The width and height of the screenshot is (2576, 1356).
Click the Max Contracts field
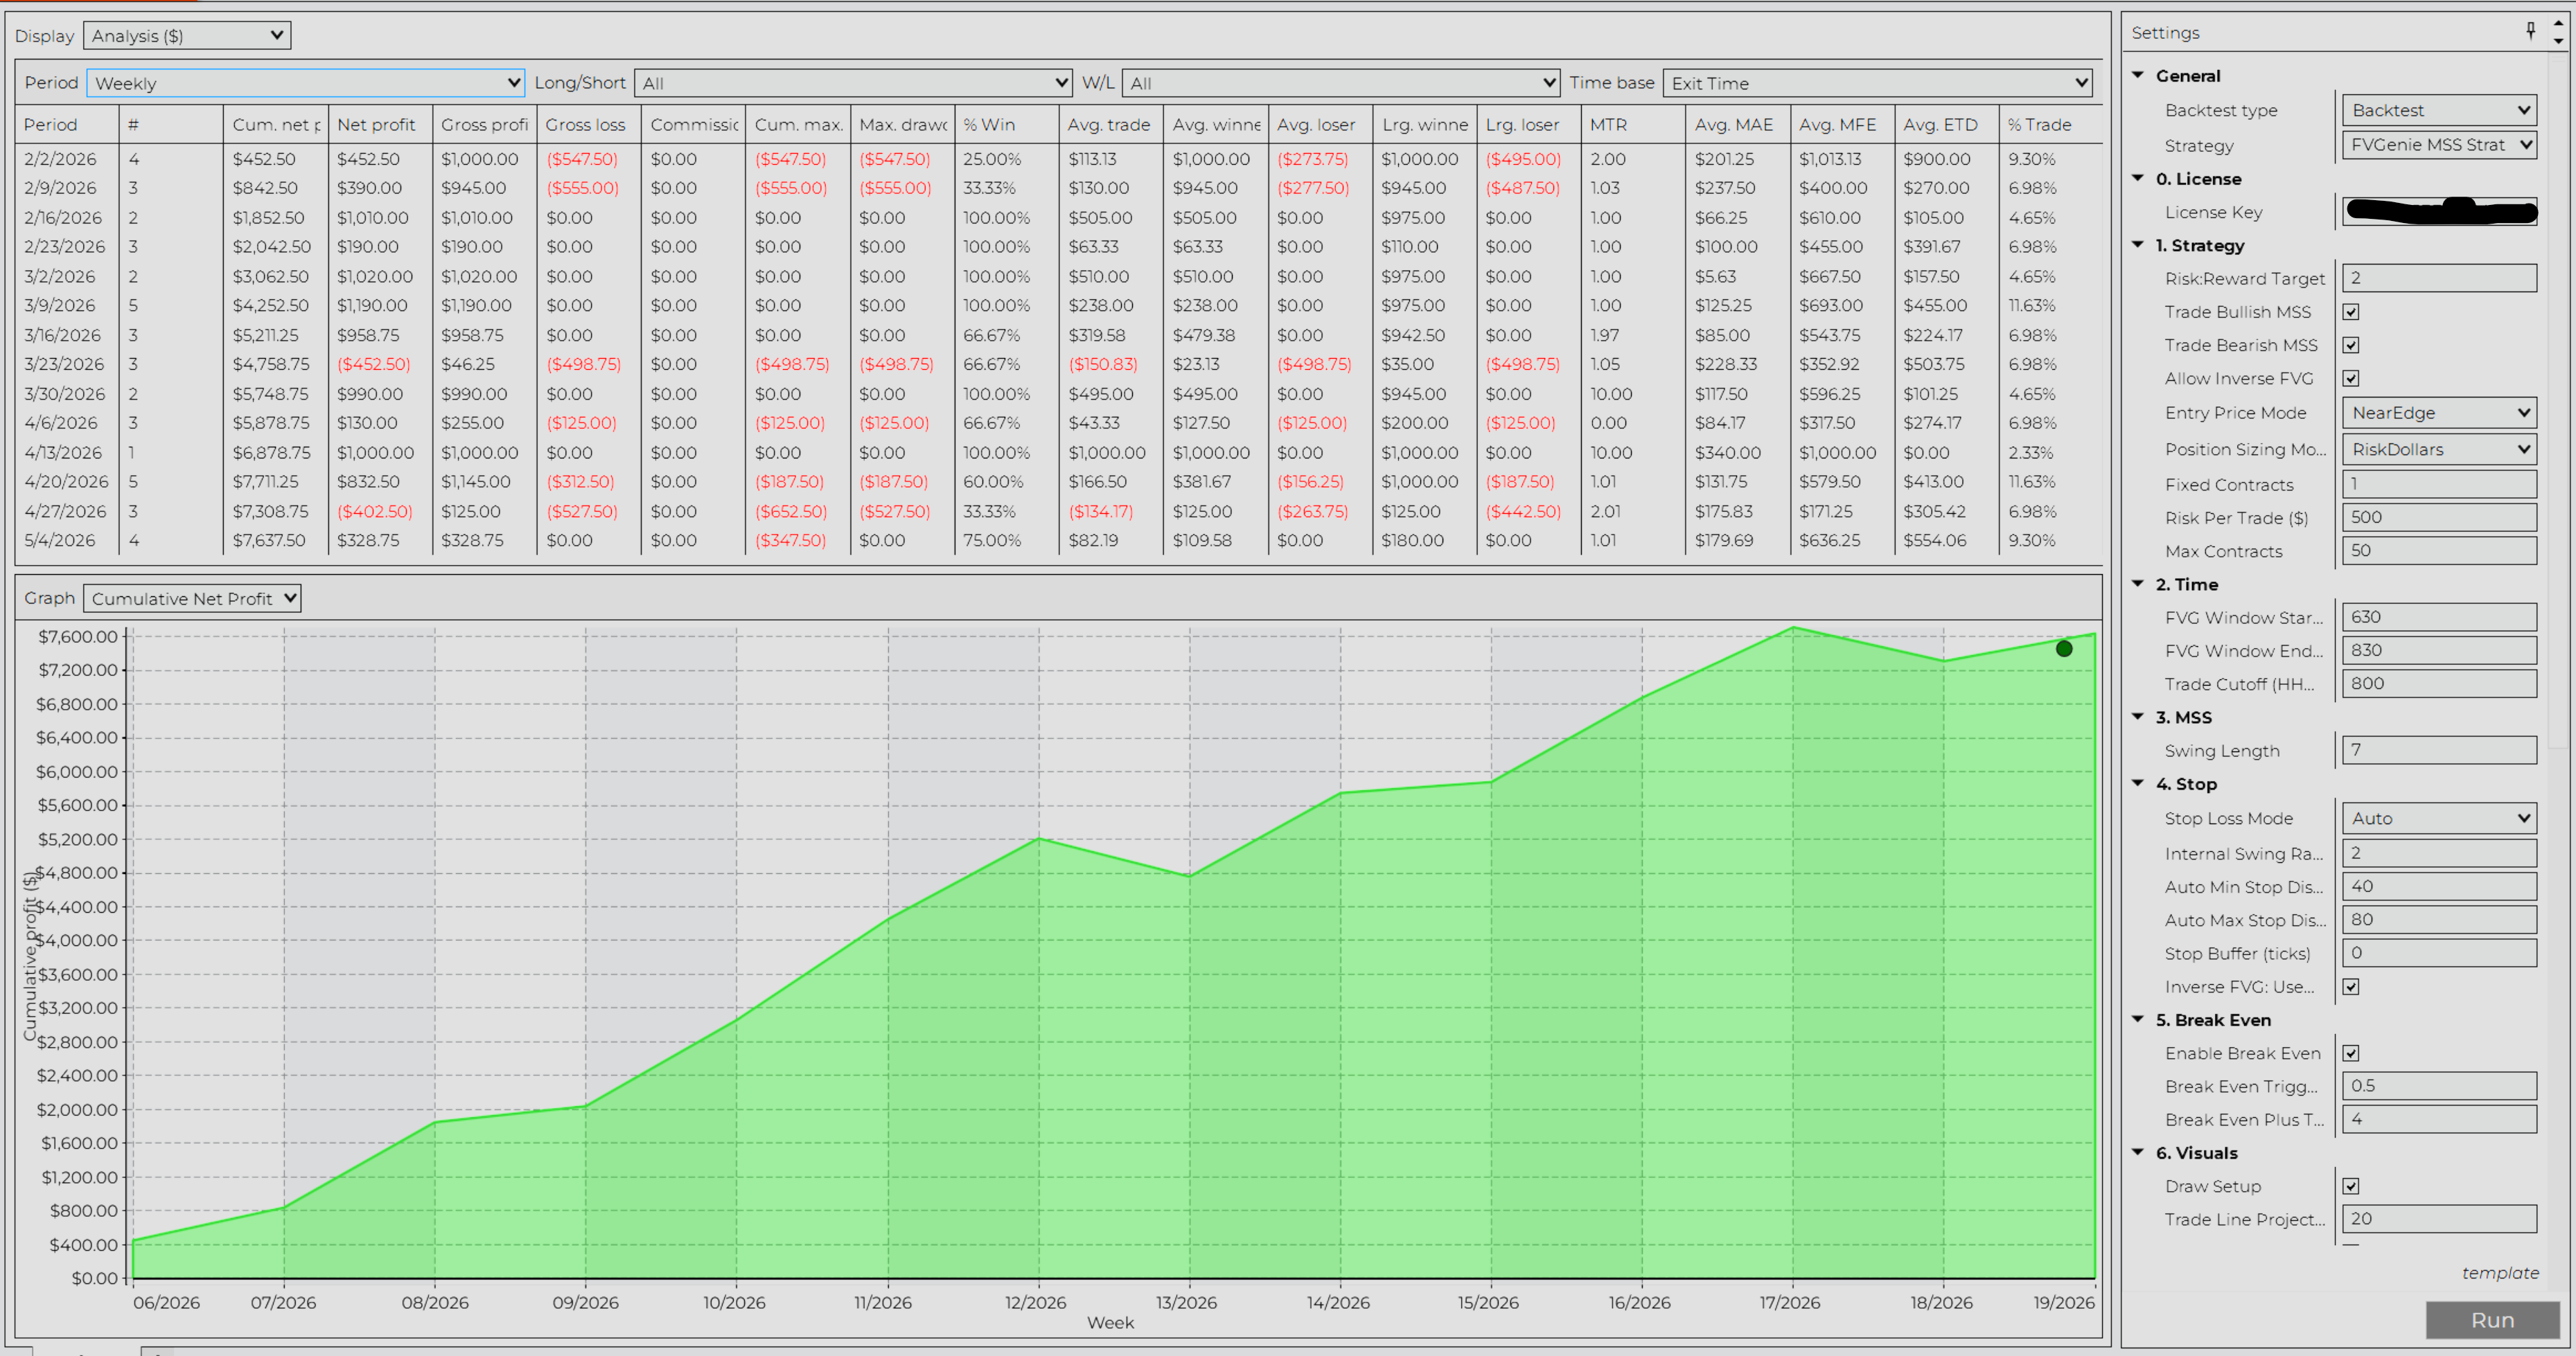(x=2439, y=551)
